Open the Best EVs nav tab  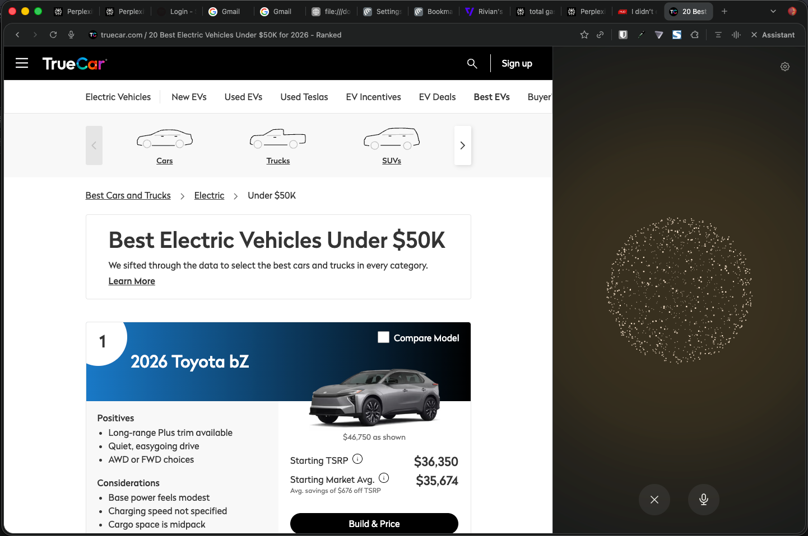tap(491, 97)
